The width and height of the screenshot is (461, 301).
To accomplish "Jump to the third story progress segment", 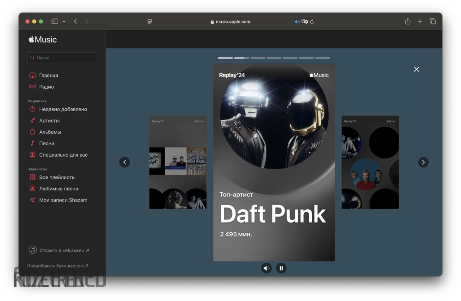I will (258, 58).
